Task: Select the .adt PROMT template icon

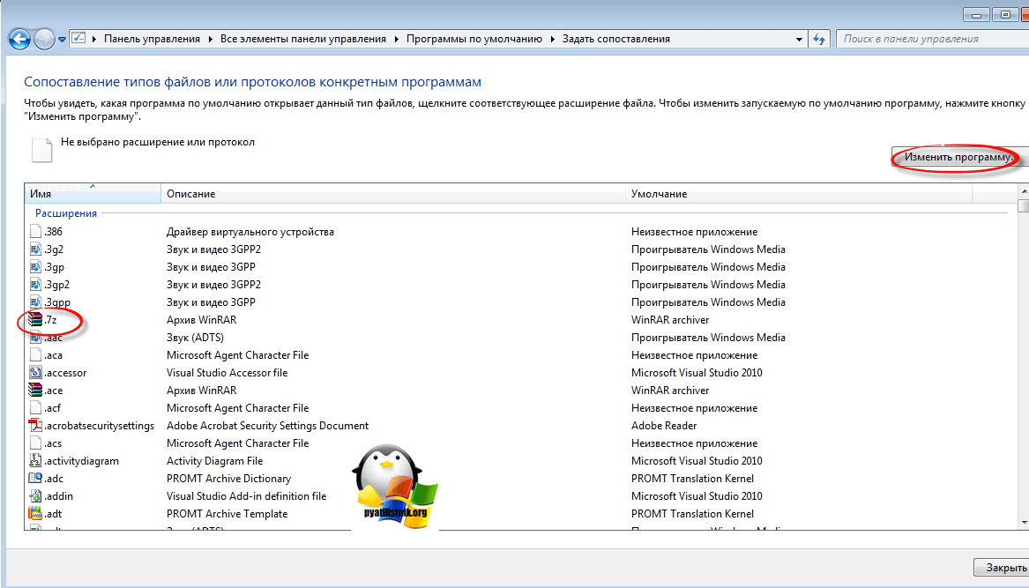Action: click(35, 514)
